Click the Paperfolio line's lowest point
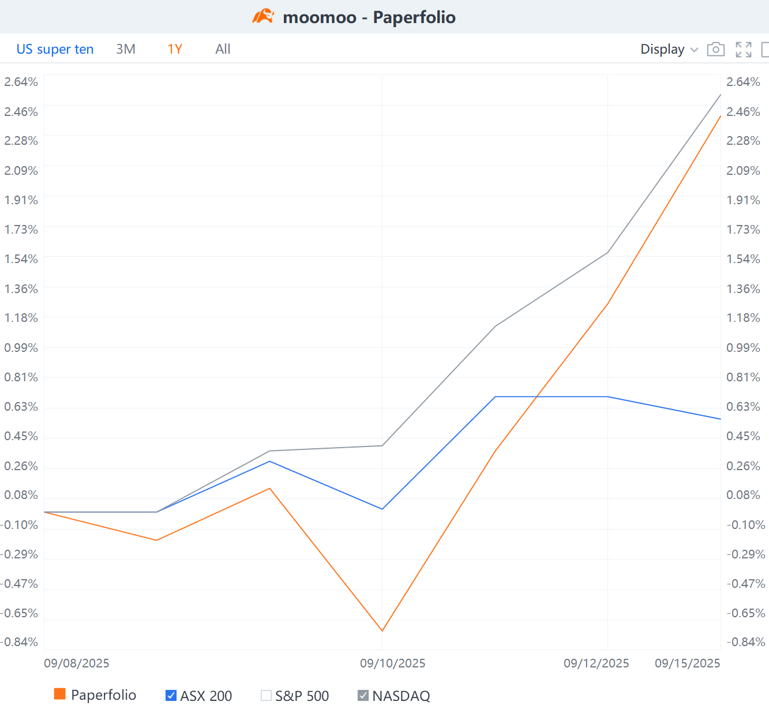769x713 pixels. click(382, 631)
